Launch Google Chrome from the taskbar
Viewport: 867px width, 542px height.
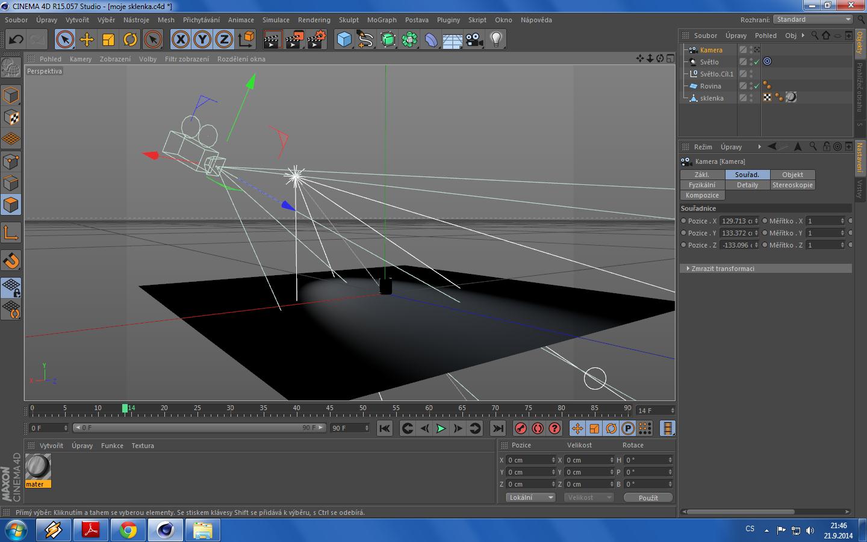point(128,530)
